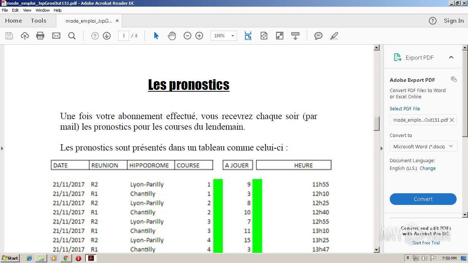Click the Start Free Trial link
The width and height of the screenshot is (468, 263).
coord(426,243)
